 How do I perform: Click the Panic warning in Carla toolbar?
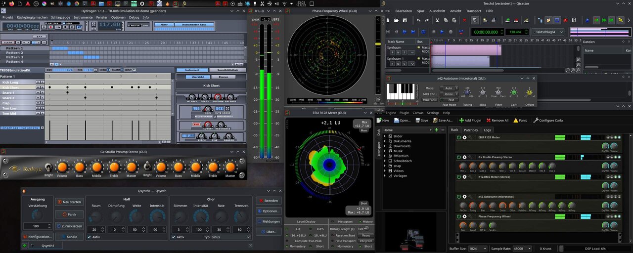[x=520, y=120]
